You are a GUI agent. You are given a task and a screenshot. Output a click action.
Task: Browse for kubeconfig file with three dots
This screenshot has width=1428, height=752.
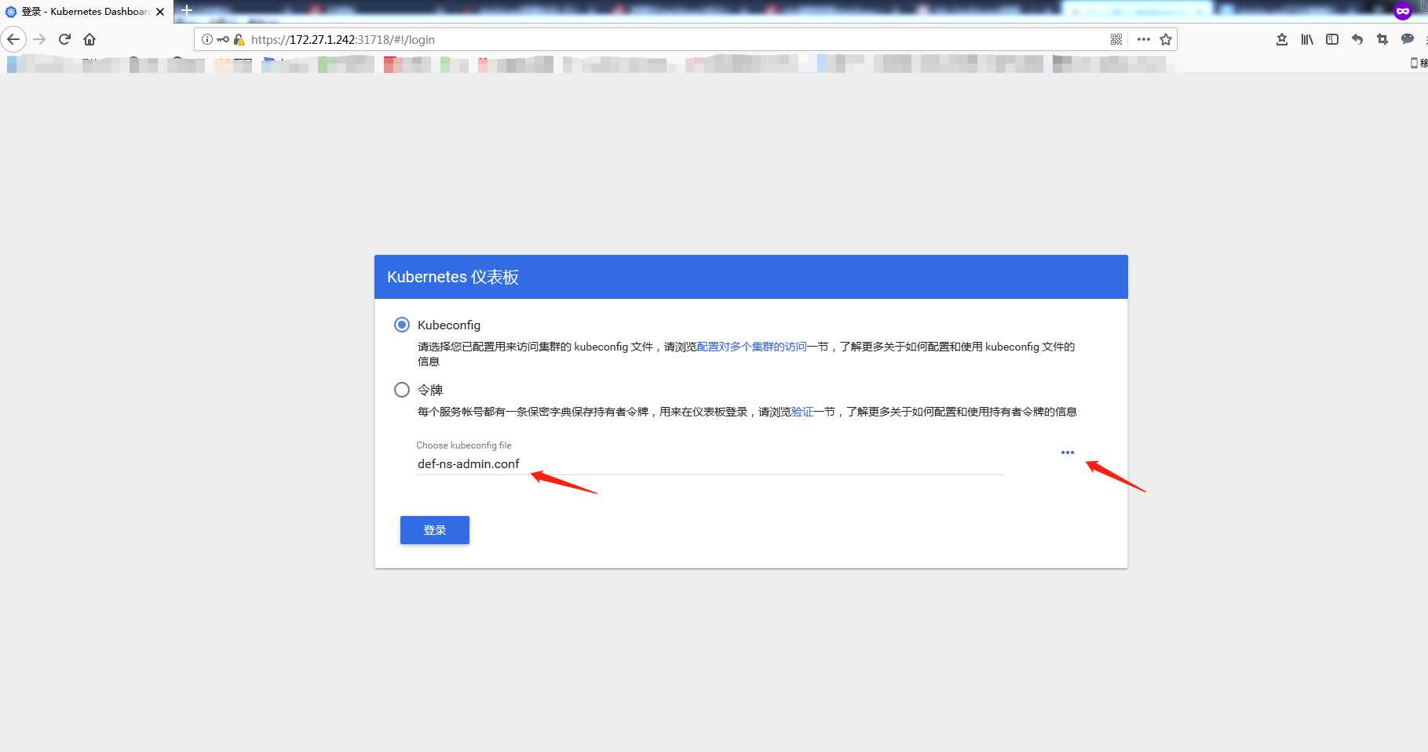(1068, 452)
